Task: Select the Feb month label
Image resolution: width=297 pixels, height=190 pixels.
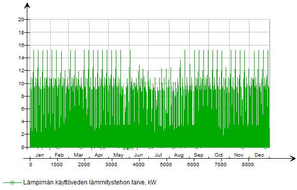Action: 59,155
